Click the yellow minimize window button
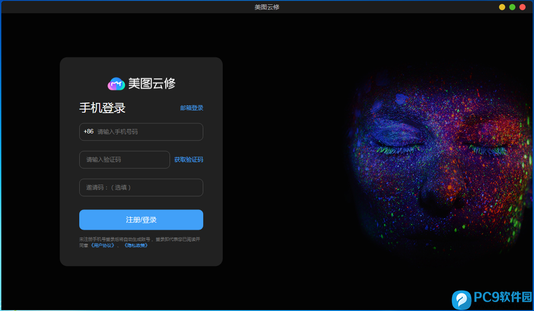 502,7
